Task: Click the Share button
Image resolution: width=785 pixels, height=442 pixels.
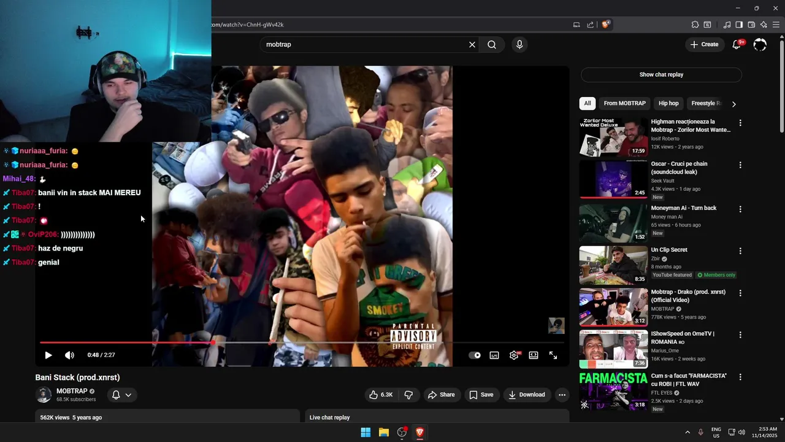Action: [442, 395]
